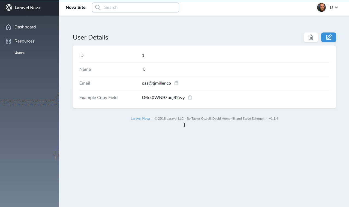
Task: Click the search magnifier icon
Action: point(98,8)
